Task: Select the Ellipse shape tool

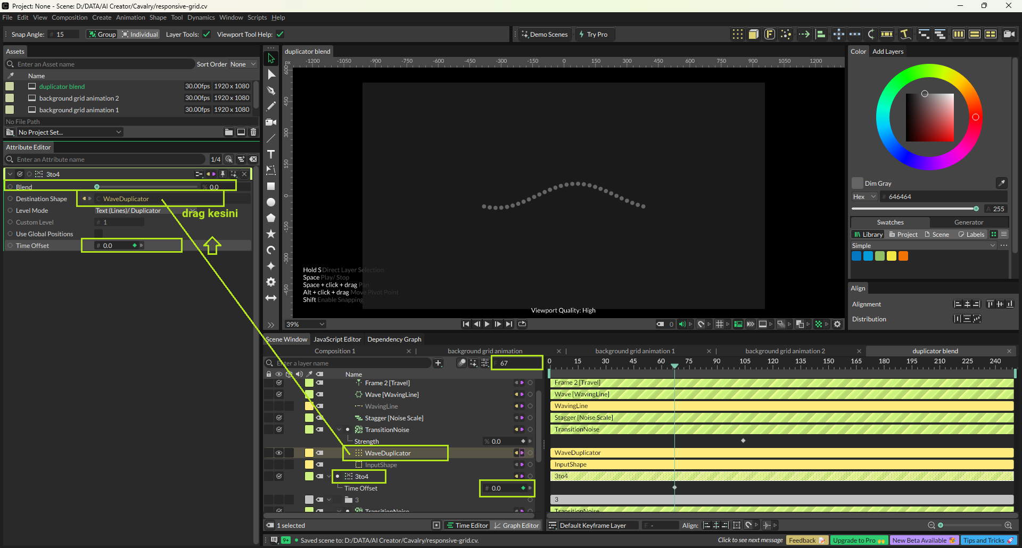Action: click(x=271, y=202)
